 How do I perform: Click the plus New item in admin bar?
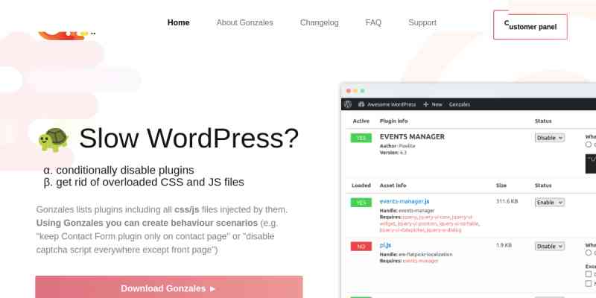point(432,104)
